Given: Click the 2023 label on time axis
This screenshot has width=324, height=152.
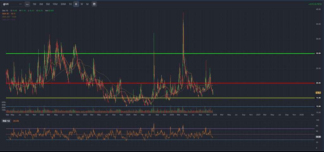Looking at the screenshot, I should pos(85,114).
